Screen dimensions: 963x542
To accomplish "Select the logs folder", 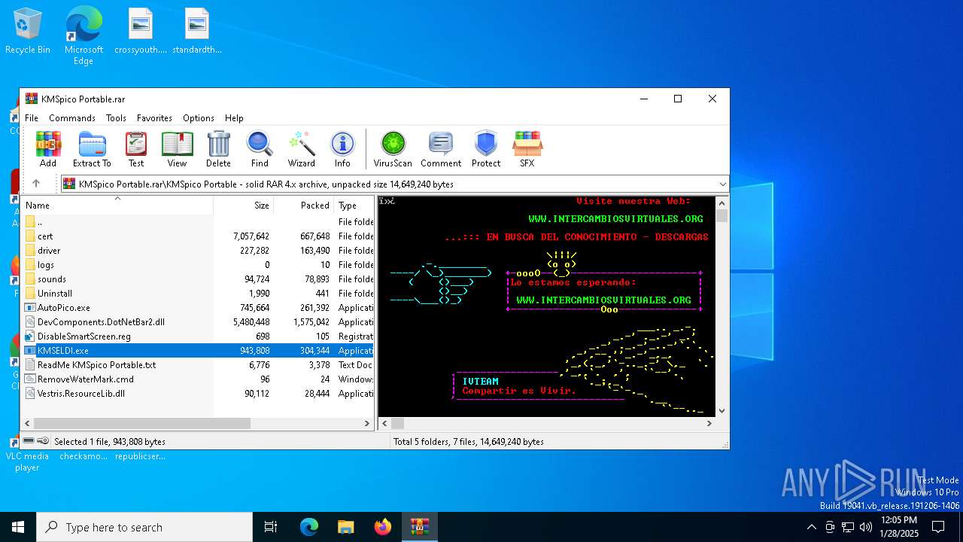I will coord(198,265).
